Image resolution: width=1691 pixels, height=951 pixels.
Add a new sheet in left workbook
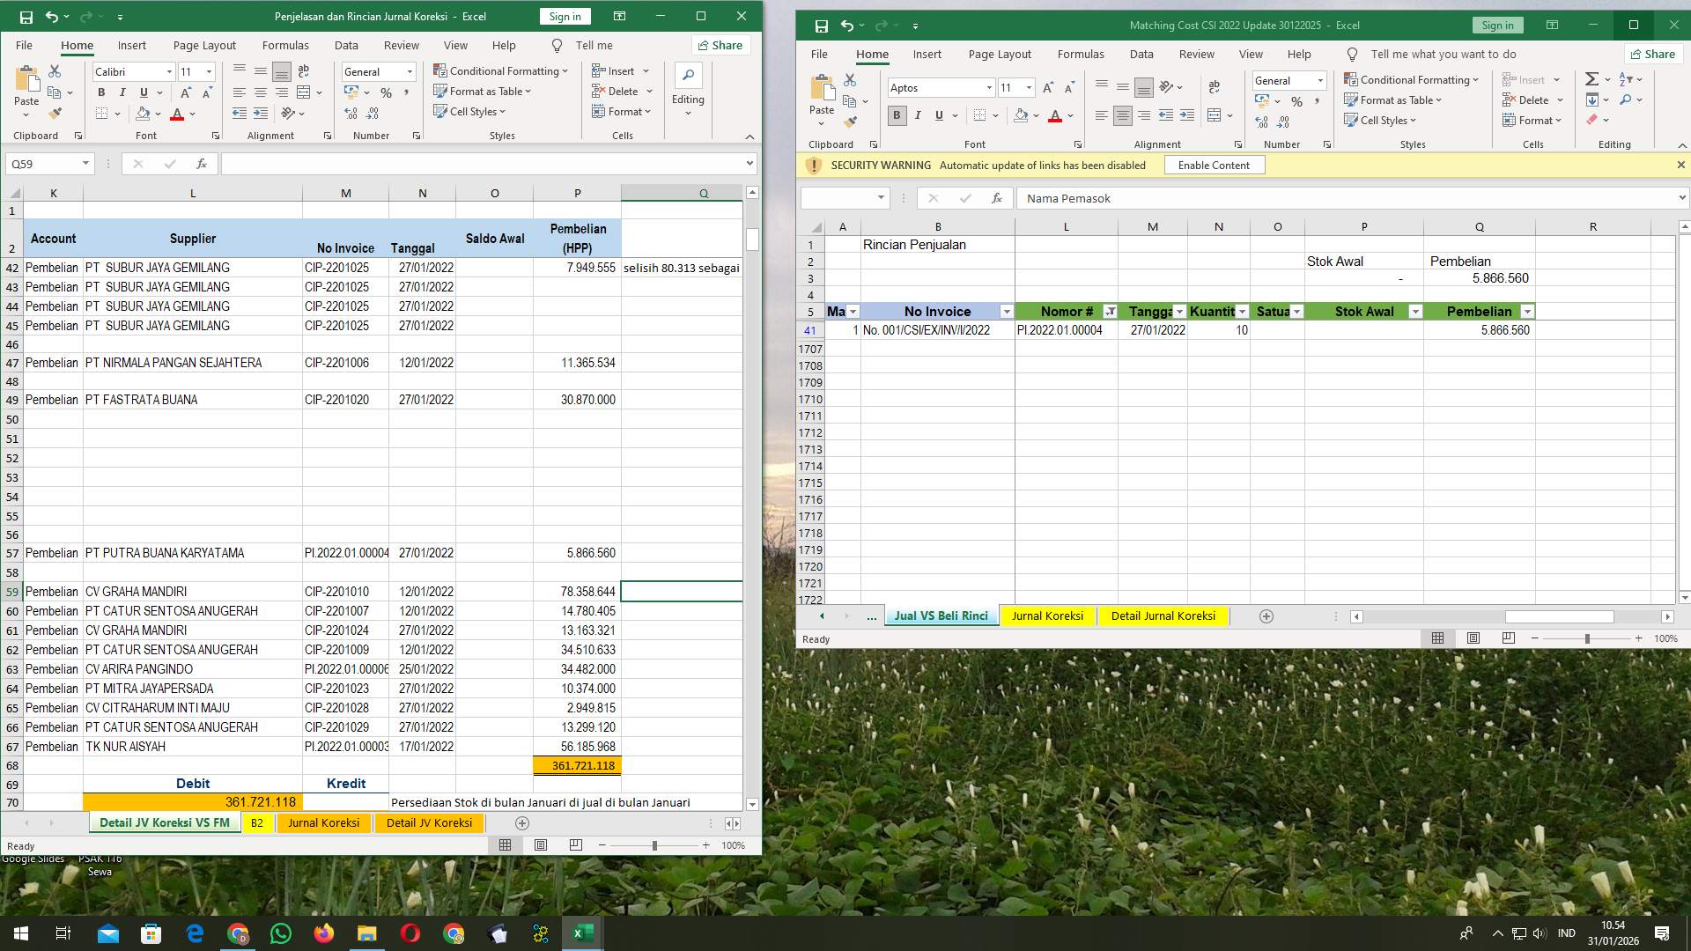(x=522, y=822)
